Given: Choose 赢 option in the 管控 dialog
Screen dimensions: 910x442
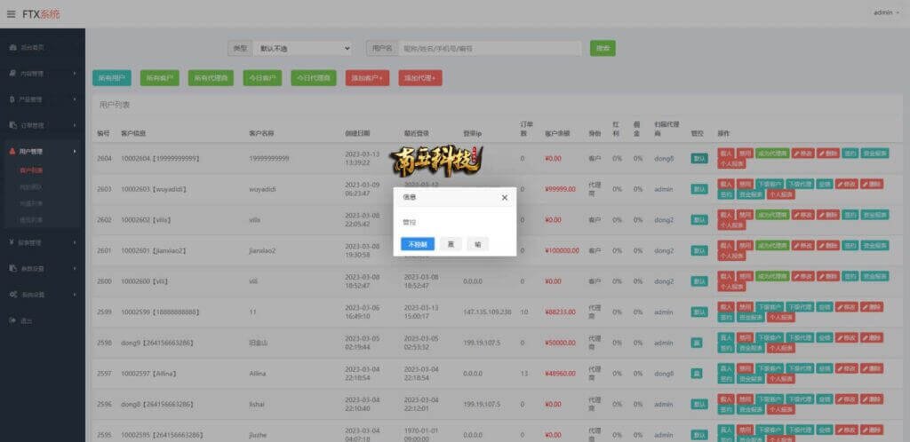Looking at the screenshot, I should point(451,244).
